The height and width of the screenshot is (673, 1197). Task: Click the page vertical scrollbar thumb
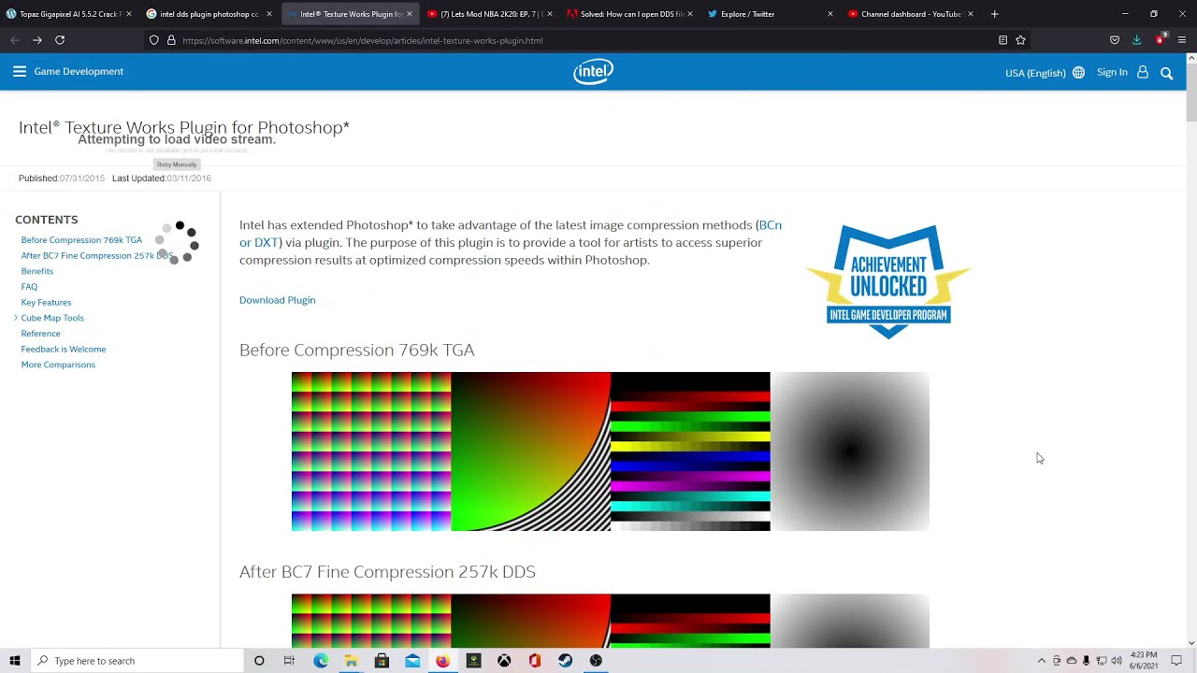click(1190, 92)
